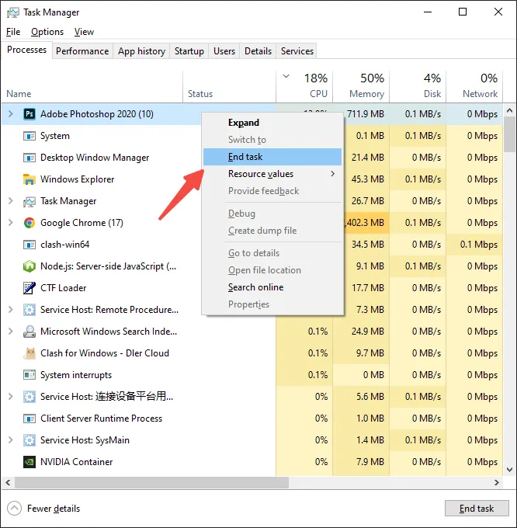Sort by the Name column header
This screenshot has height=528, width=517.
92,87
